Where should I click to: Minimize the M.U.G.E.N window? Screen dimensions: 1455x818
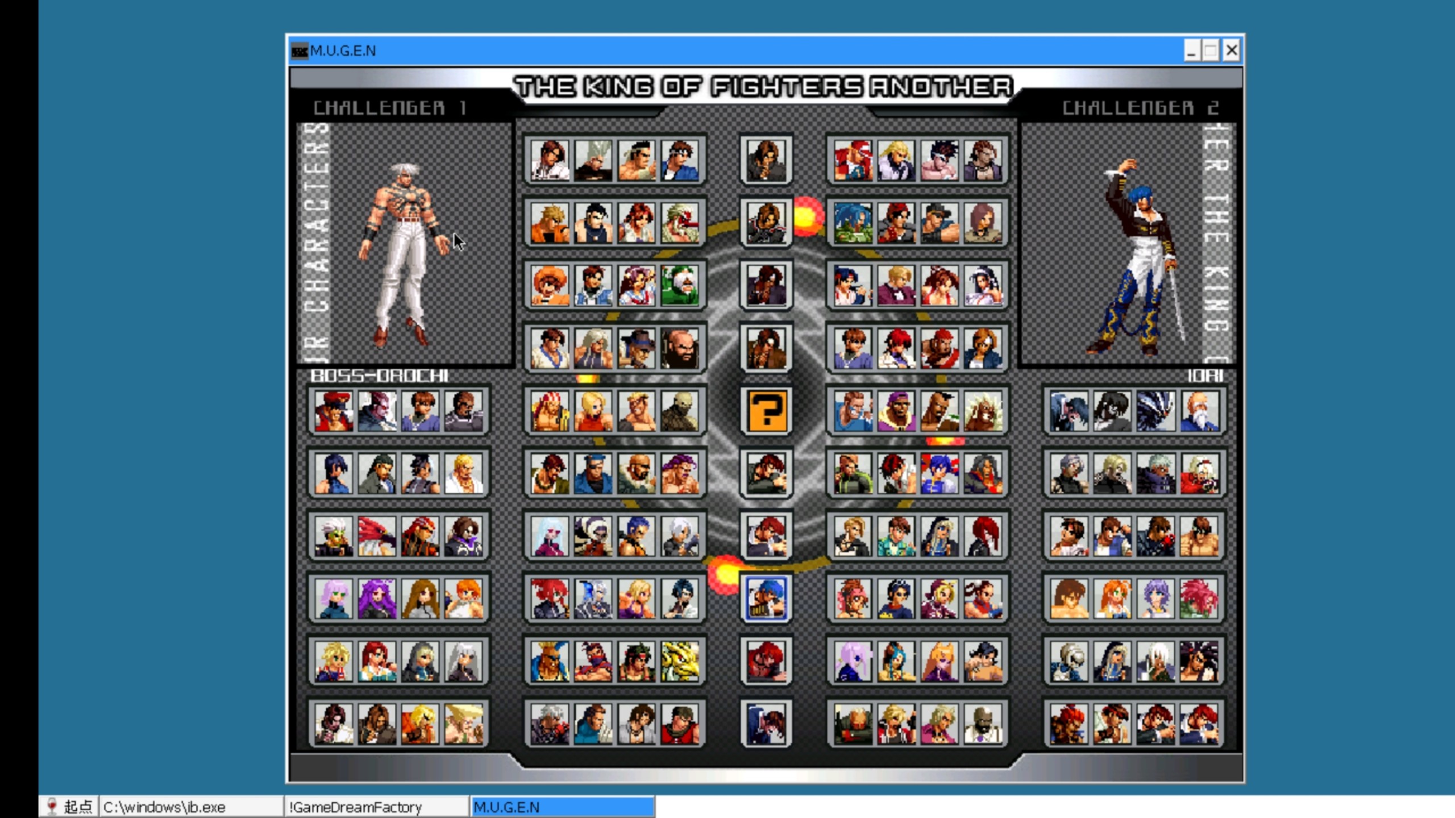tap(1191, 51)
